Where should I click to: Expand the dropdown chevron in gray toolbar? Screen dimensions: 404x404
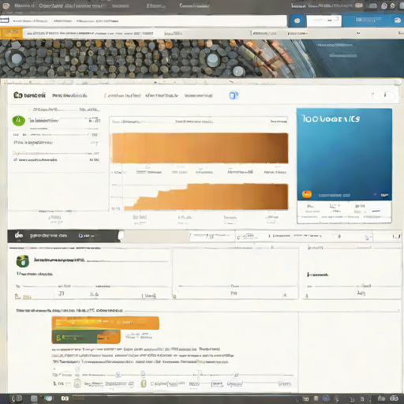point(358,33)
